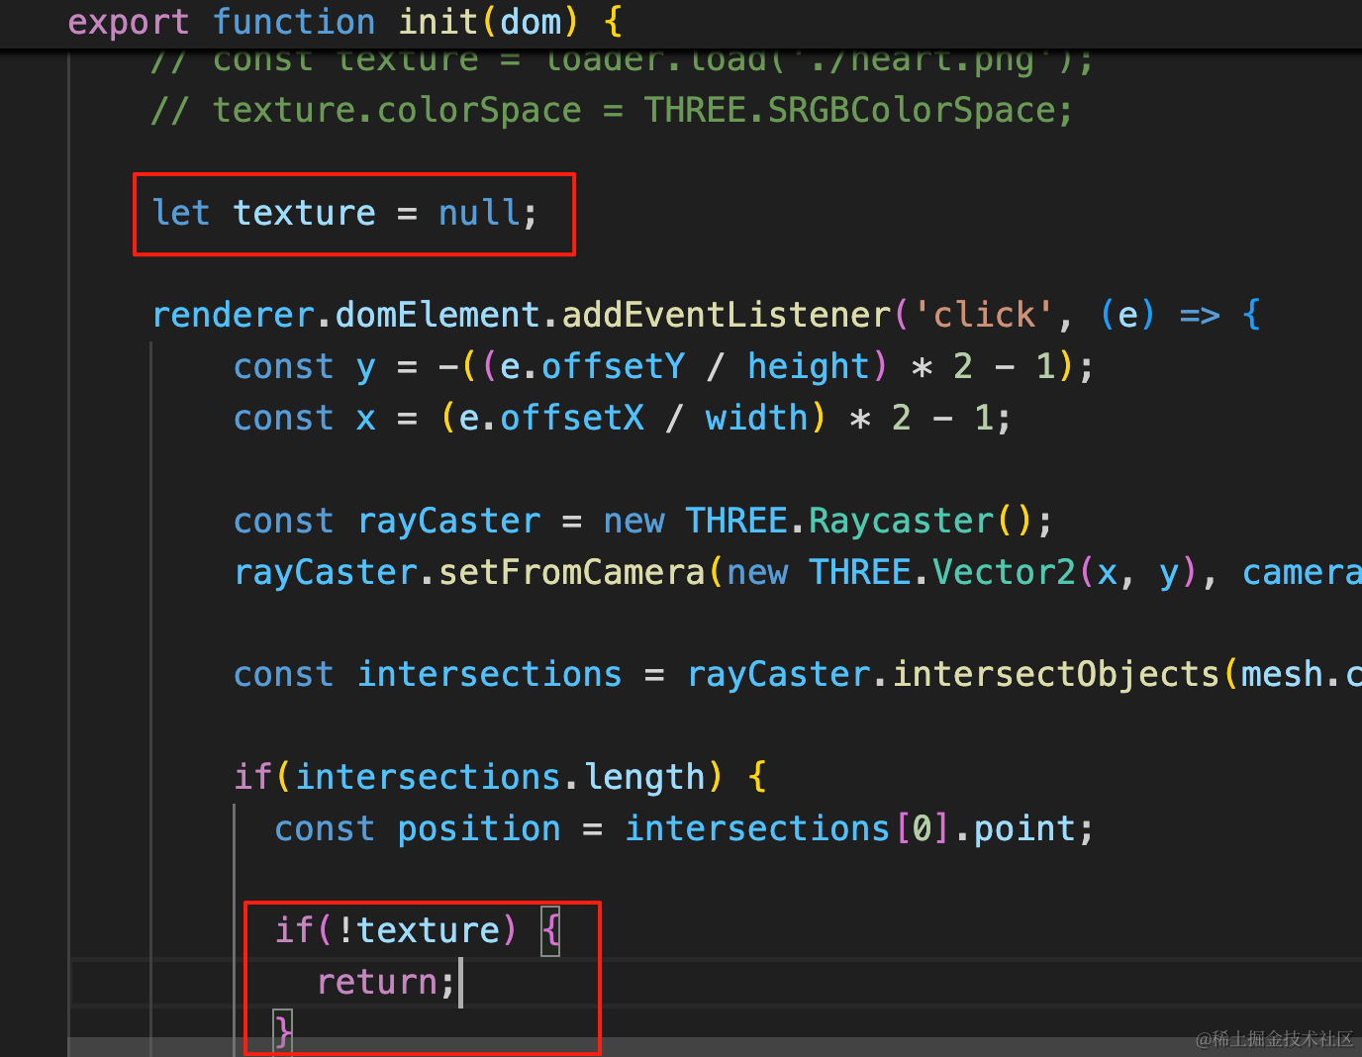Viewport: 1362px width, 1057px height.
Task: Click the commented 'texture.colorSpace' line
Action: 612,110
